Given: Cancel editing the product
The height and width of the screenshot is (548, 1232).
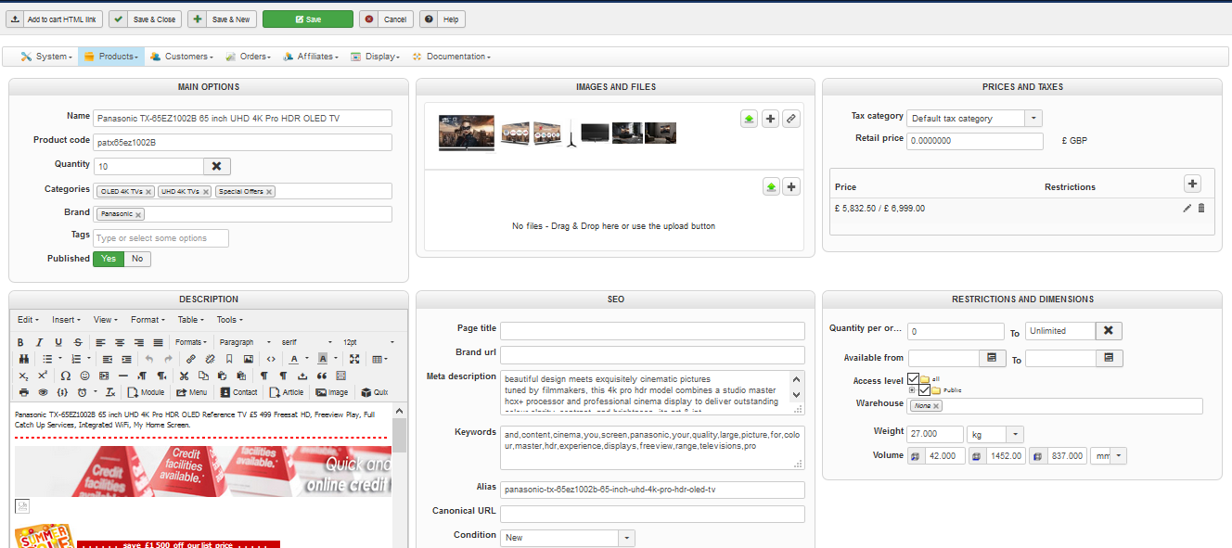Looking at the screenshot, I should pyautogui.click(x=386, y=19).
